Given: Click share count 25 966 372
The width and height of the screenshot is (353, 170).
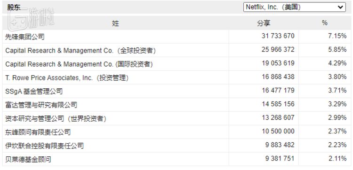Looking at the screenshot, I should point(278,49).
